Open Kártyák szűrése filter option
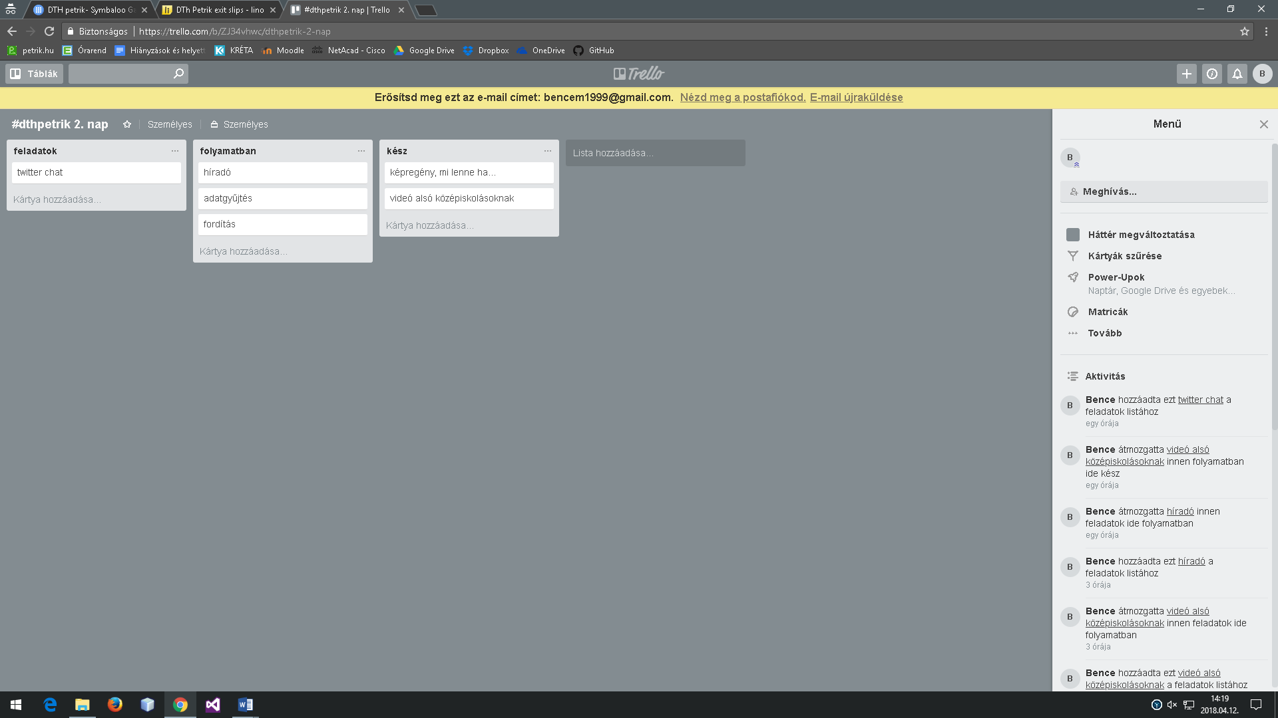This screenshot has width=1278, height=718. 1124,256
